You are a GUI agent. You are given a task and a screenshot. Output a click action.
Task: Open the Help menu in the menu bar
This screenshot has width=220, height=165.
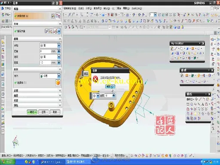pos(126,8)
